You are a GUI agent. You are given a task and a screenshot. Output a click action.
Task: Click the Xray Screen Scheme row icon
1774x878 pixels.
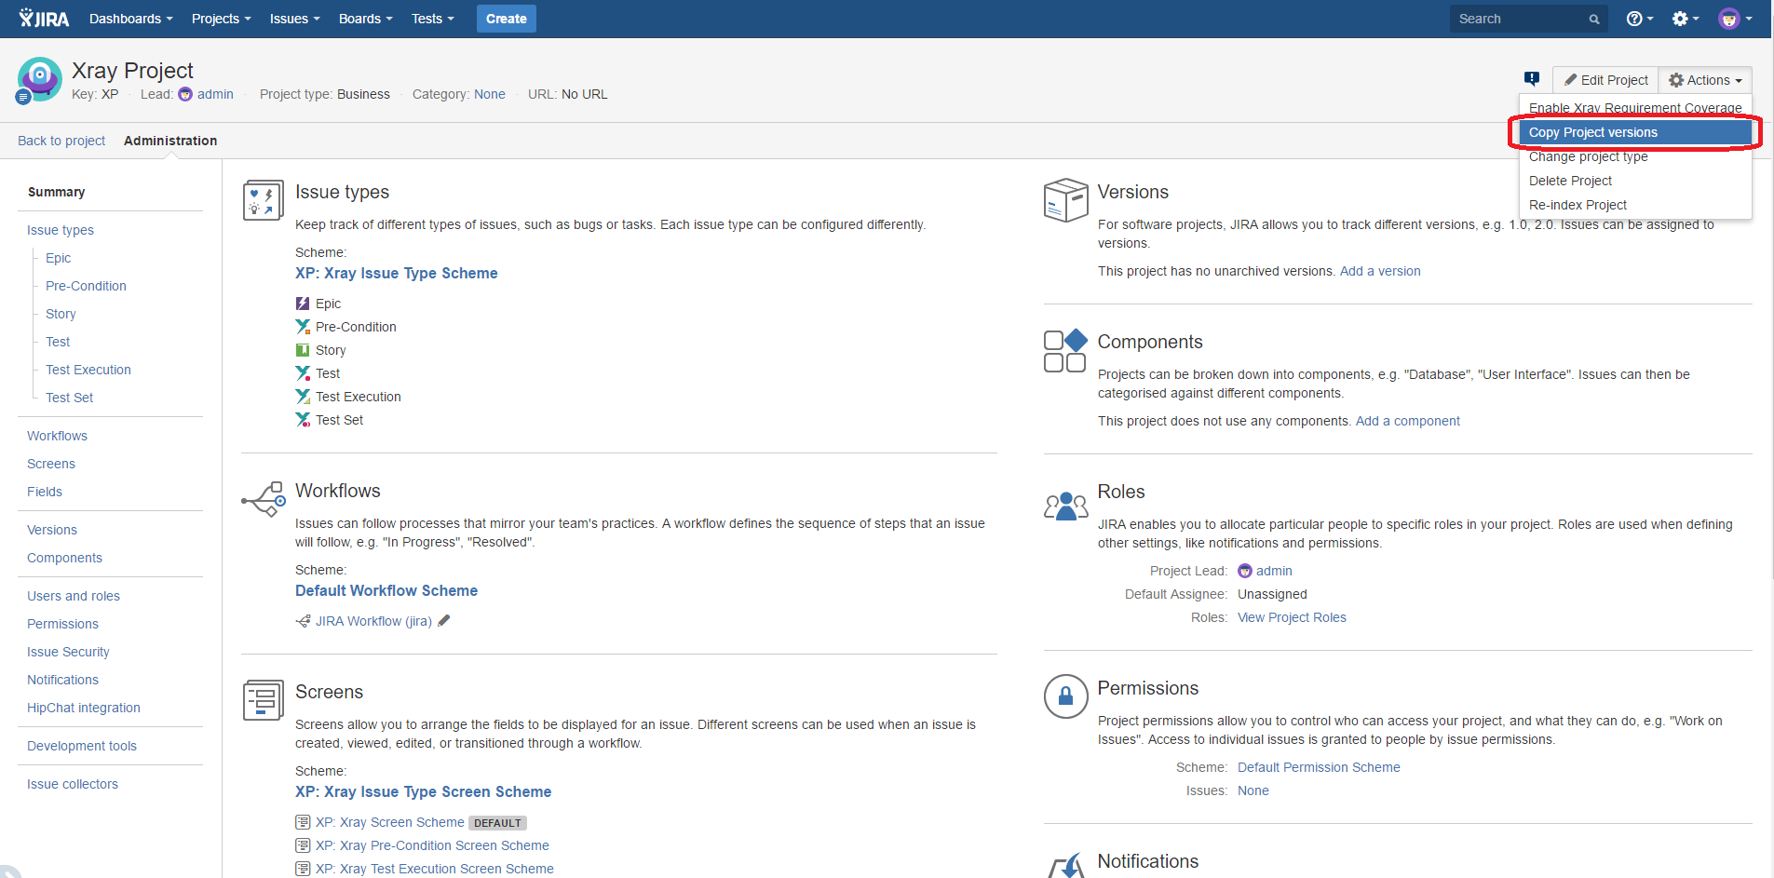[x=303, y=822]
